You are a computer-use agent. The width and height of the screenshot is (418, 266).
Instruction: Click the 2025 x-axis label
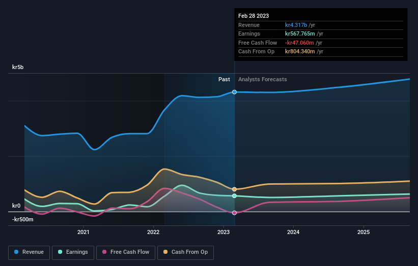(x=364, y=232)
